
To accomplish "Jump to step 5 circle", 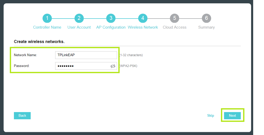I will [175, 18].
